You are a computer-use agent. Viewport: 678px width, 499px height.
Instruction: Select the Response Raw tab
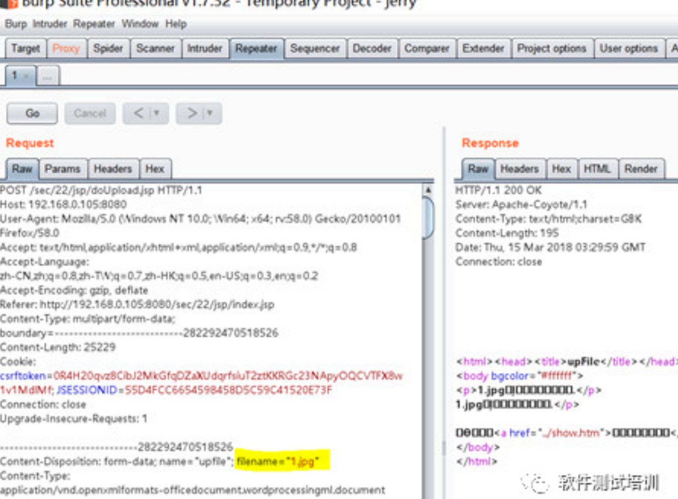click(478, 169)
